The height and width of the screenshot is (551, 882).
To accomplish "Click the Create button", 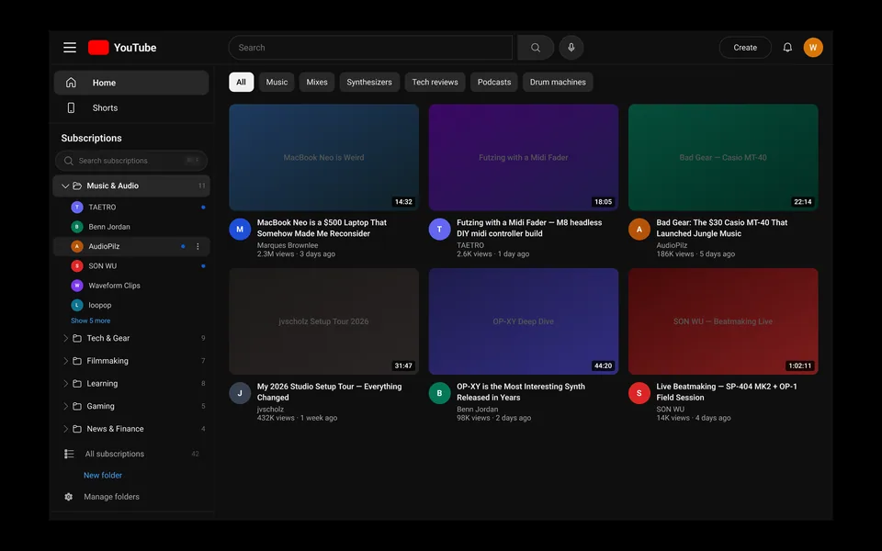I will tap(745, 48).
